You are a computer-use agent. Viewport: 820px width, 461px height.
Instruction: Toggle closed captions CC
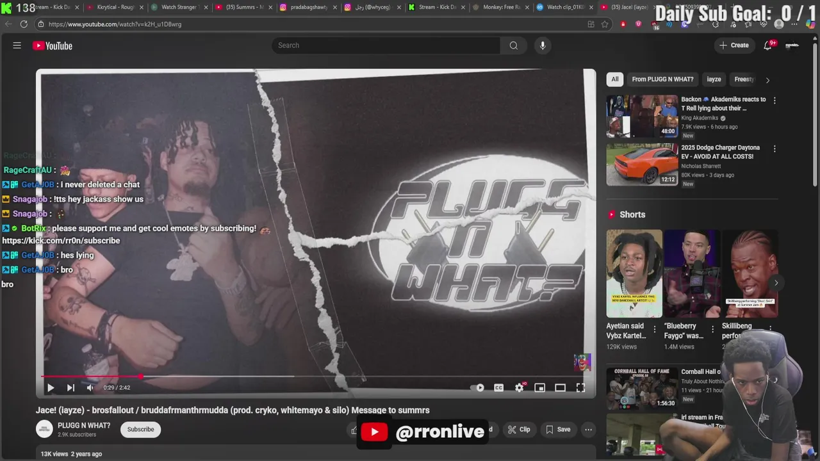click(498, 387)
